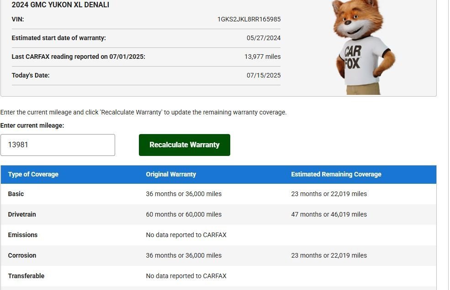Click the Enter current mileage label

32,125
